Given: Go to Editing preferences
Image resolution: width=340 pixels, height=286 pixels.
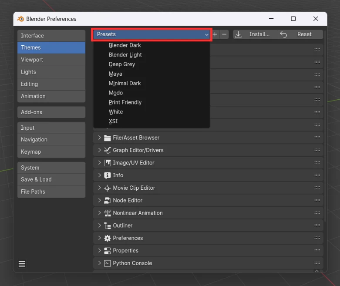Looking at the screenshot, I should (51, 84).
